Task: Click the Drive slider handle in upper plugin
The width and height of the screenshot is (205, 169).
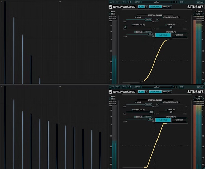Action: [x=148, y=20]
